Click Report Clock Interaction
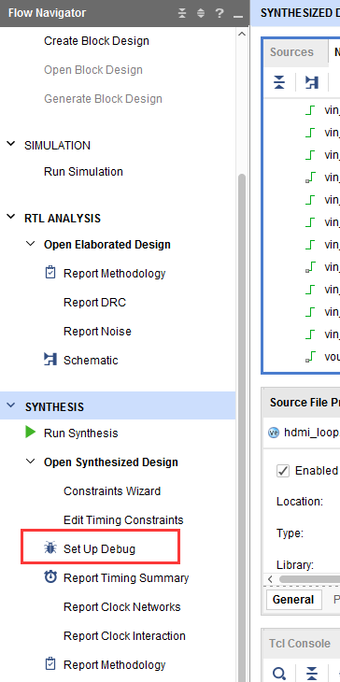 124,636
